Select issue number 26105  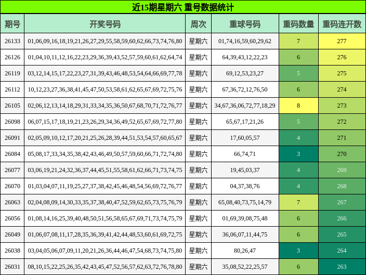[x=12, y=106]
